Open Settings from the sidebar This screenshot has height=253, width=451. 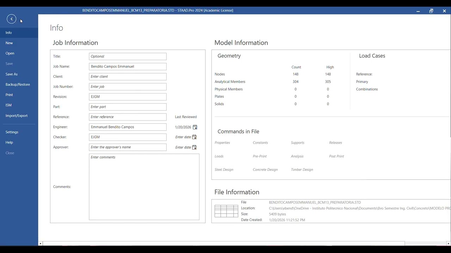(19, 132)
